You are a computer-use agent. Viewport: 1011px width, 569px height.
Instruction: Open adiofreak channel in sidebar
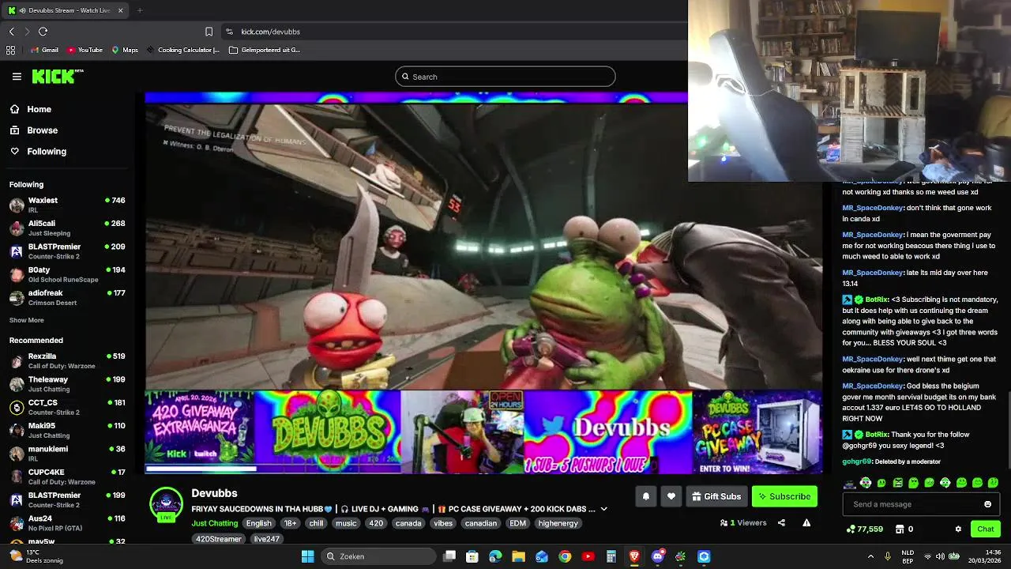coord(67,297)
